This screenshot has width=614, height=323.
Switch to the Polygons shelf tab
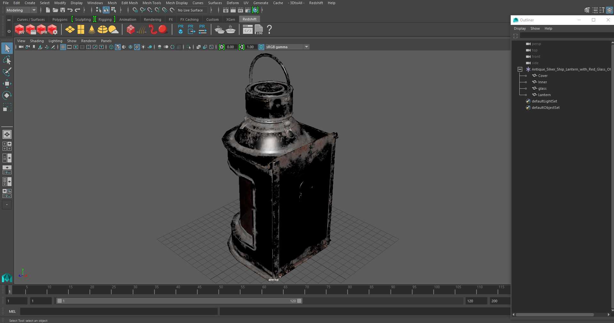60,19
